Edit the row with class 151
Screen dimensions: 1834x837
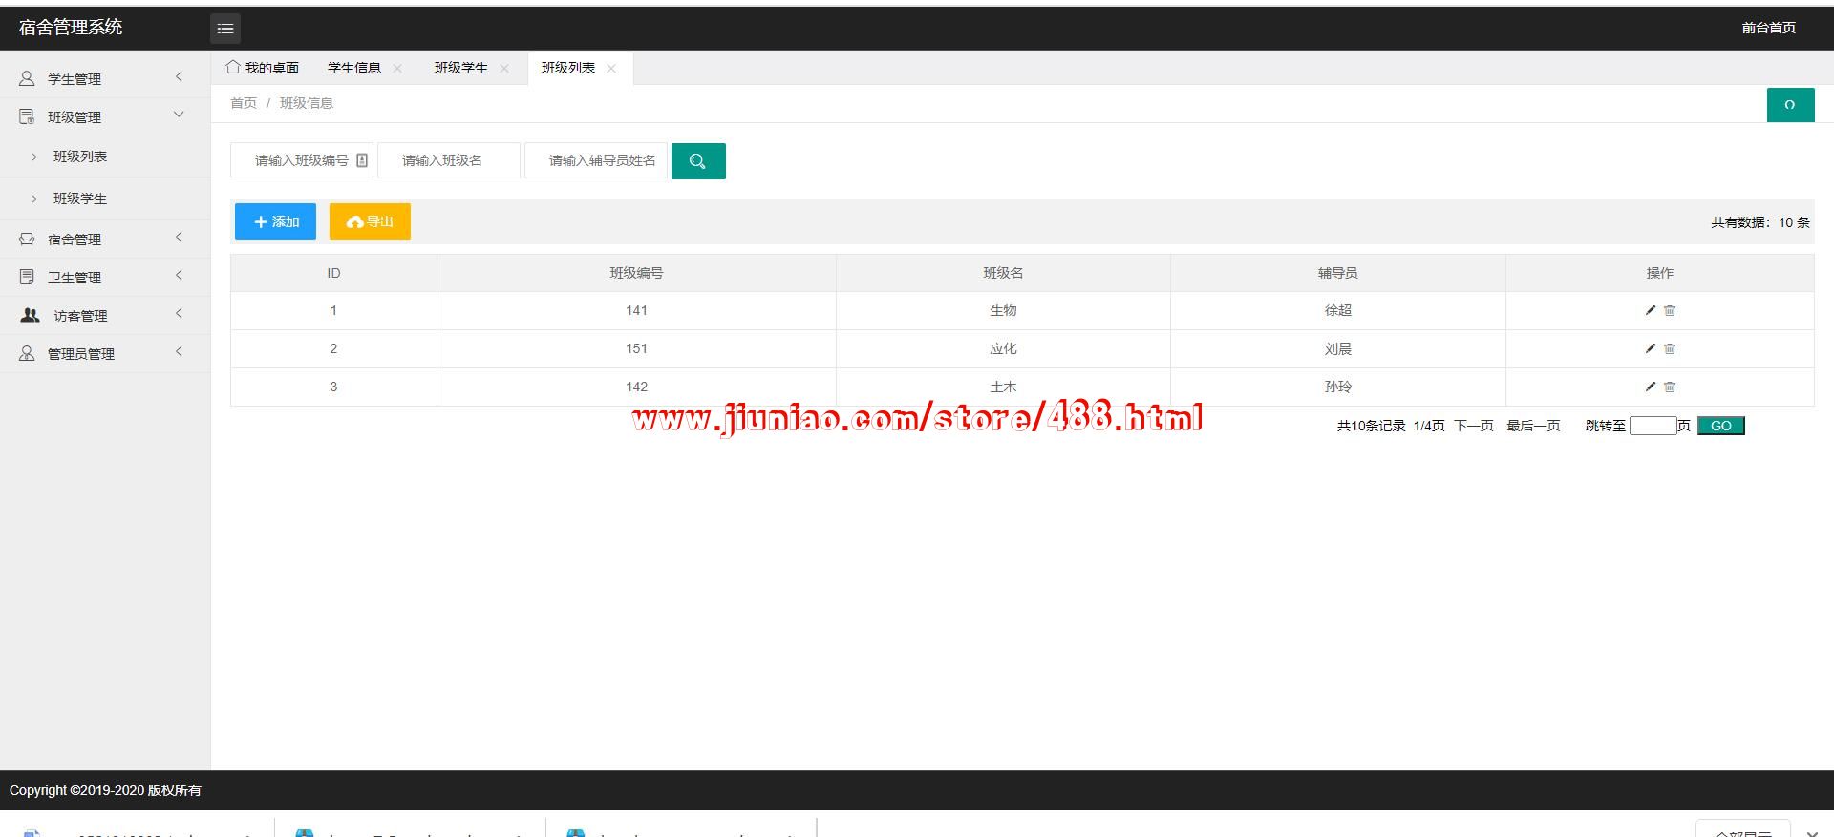tap(1650, 348)
